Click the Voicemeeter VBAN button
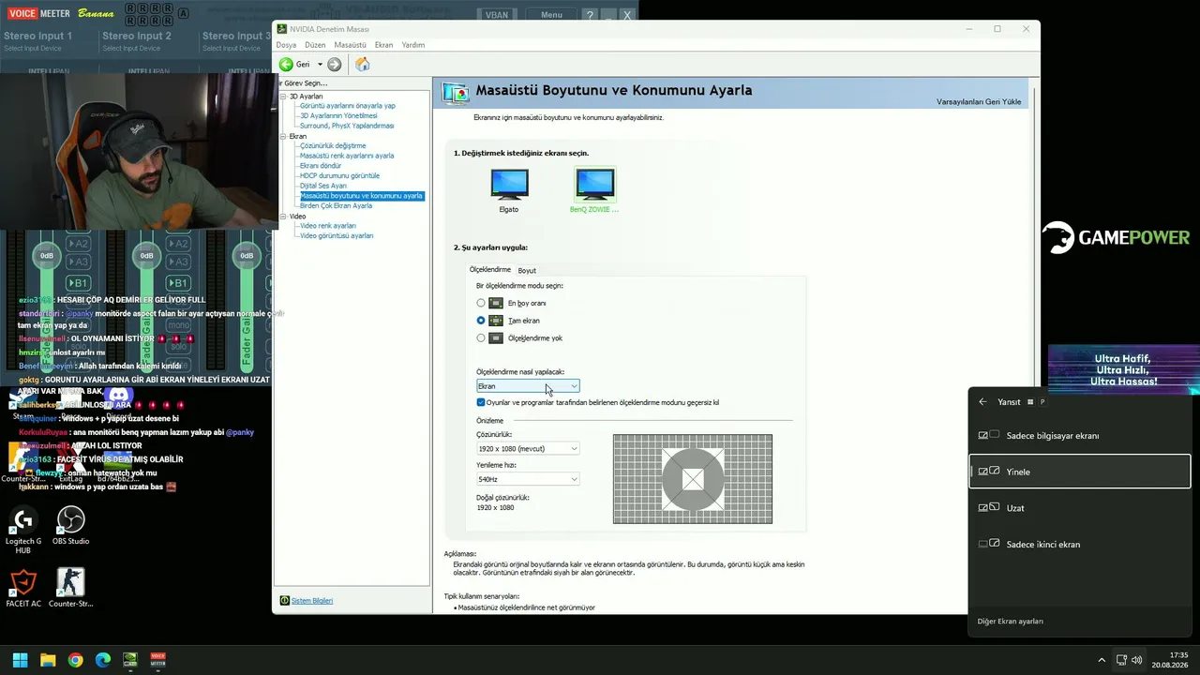Image resolution: width=1200 pixels, height=675 pixels. [x=497, y=15]
